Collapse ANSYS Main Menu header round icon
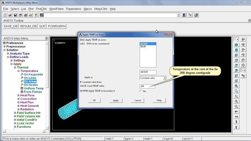Image resolution: width=251 pixels, height=141 pixels. [46, 38]
